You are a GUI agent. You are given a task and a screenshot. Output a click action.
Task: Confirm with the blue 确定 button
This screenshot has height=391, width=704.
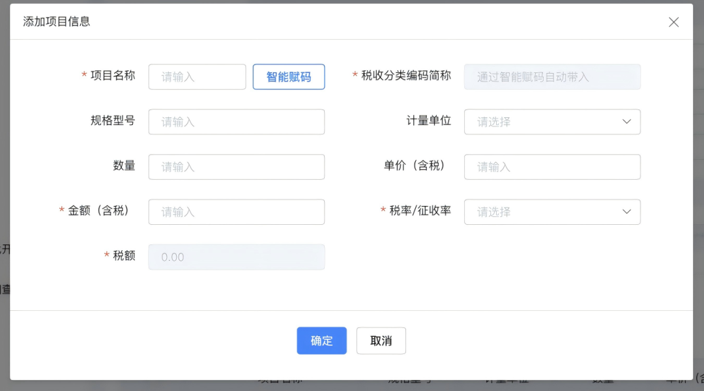(321, 341)
